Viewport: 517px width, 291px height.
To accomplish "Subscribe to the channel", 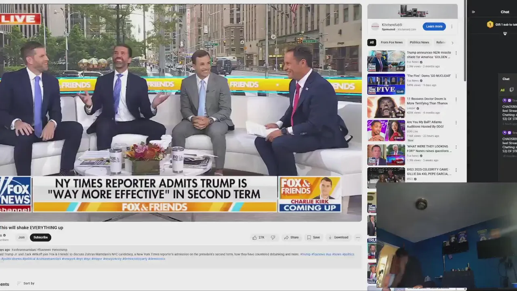I will coord(40,237).
